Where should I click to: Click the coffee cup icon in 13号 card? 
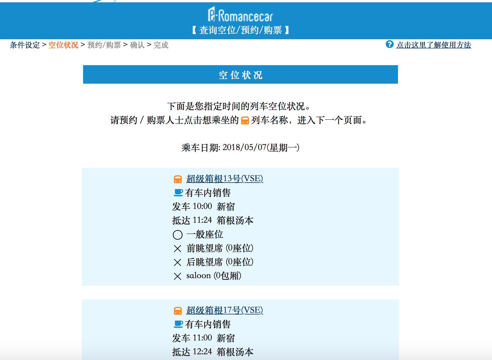pyautogui.click(x=179, y=192)
